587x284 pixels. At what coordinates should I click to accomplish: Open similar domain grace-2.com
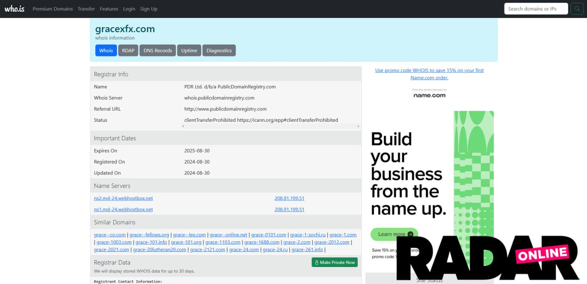(x=297, y=242)
